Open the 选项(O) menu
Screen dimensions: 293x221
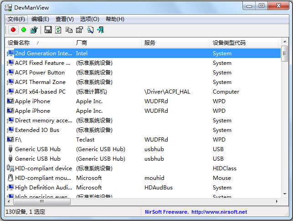[89, 19]
